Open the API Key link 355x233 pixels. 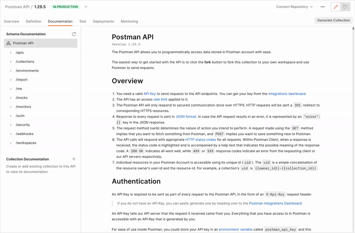click(150, 94)
